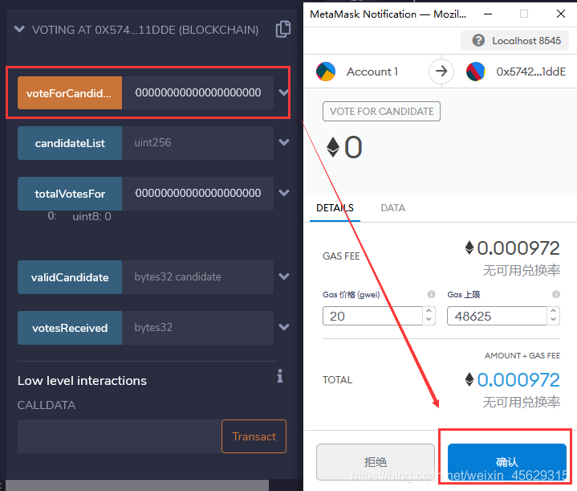The width and height of the screenshot is (577, 491).
Task: Click the voteForCandidate orange button
Action: click(x=70, y=93)
